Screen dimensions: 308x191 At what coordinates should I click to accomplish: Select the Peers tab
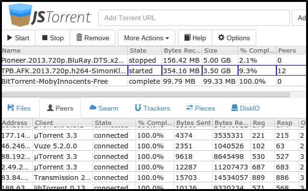pyautogui.click(x=60, y=108)
